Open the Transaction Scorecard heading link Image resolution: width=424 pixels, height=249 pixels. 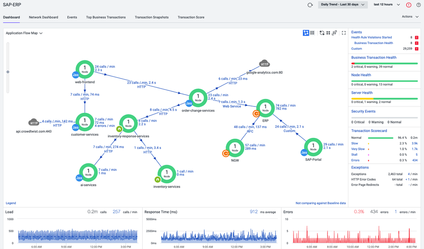369,131
